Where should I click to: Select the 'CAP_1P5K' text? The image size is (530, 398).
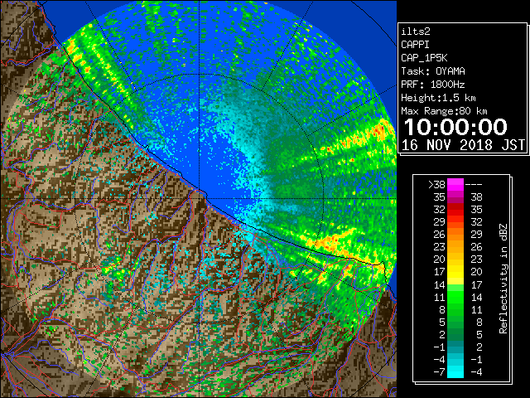tap(424, 58)
